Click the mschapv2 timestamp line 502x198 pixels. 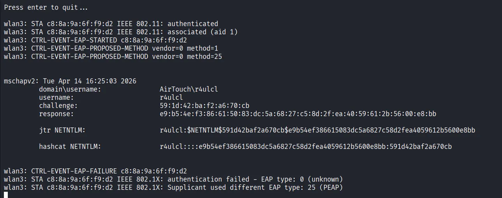click(70, 81)
